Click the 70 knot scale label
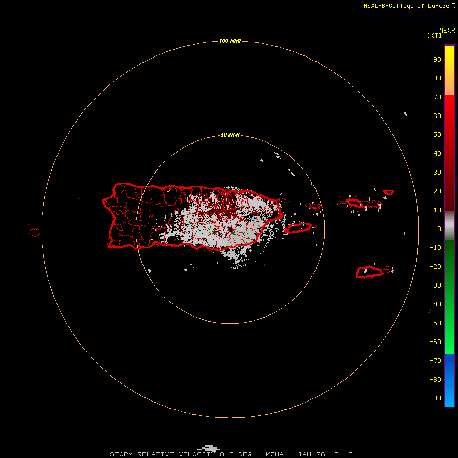Screen dimensions: 458x458 (x=437, y=97)
